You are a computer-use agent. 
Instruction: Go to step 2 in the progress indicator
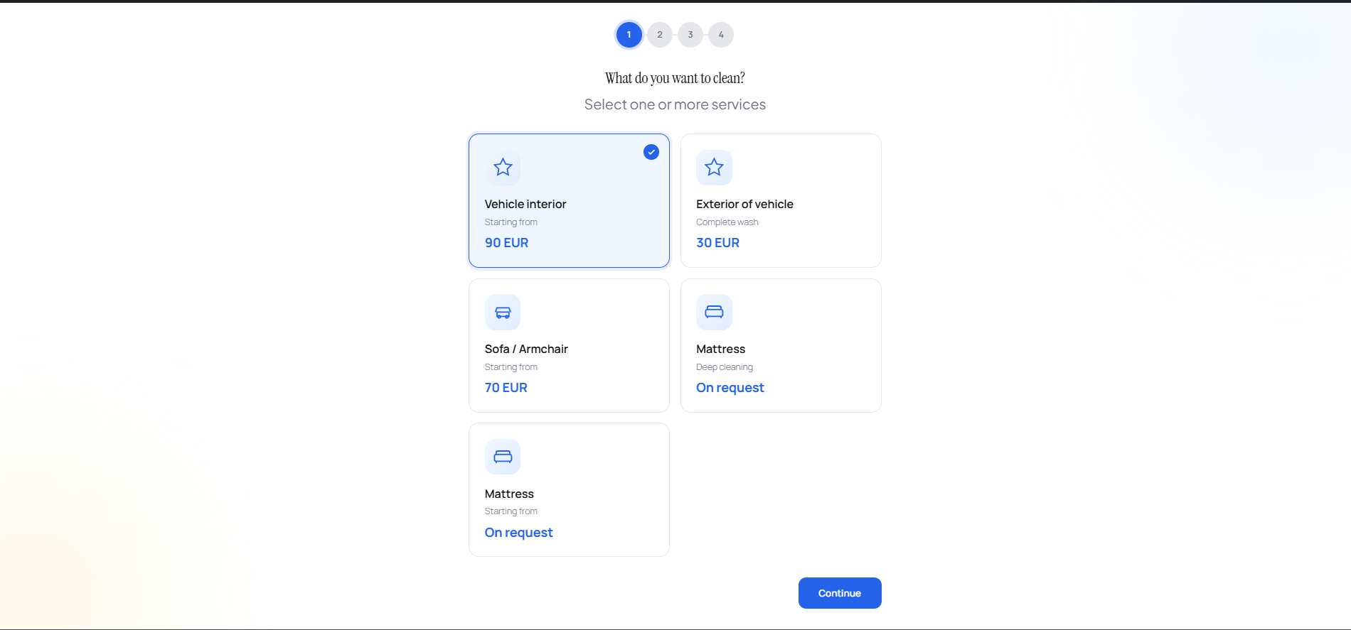[x=660, y=35]
